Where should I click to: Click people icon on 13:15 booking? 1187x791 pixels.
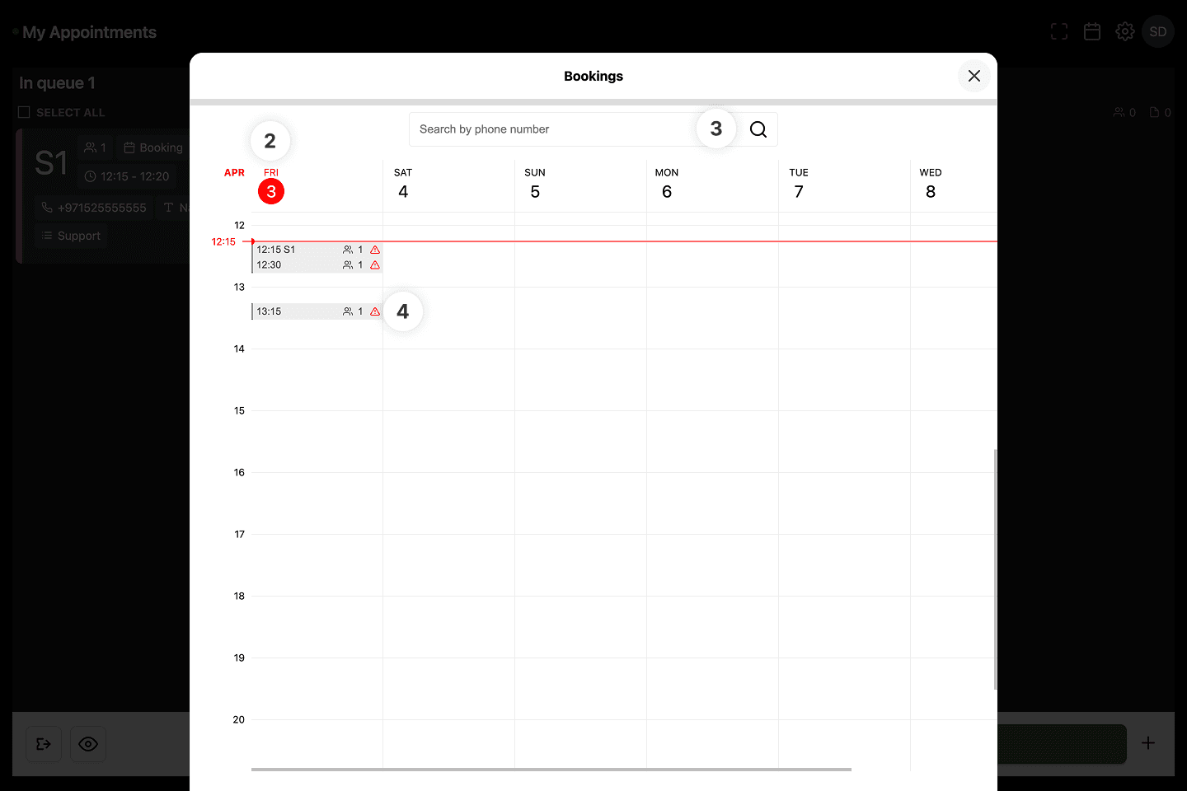348,311
